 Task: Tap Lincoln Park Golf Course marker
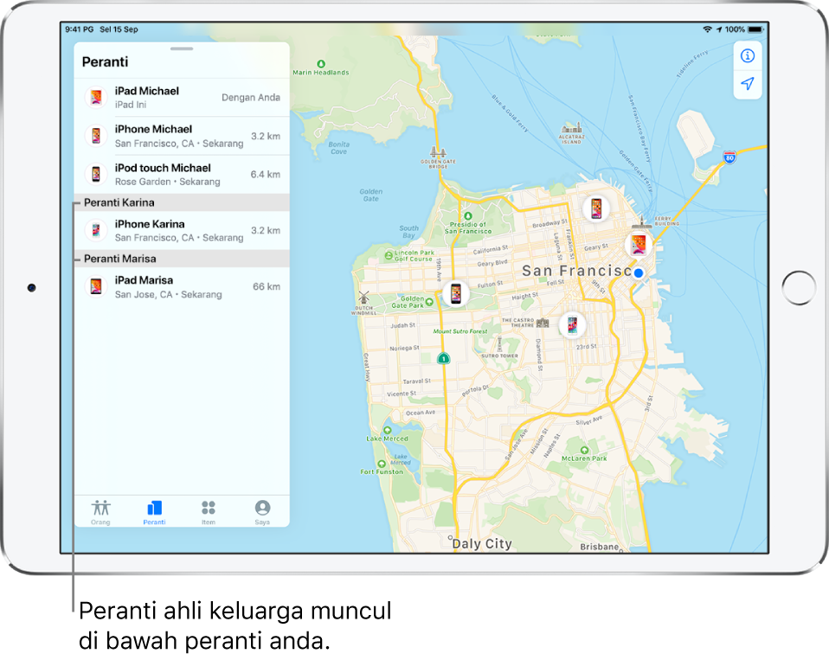389,256
